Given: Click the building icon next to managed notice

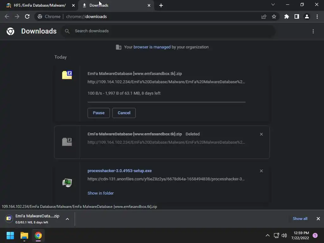Looking at the screenshot, I should [119, 47].
